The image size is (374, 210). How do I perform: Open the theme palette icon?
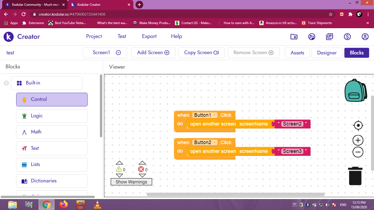click(312, 37)
